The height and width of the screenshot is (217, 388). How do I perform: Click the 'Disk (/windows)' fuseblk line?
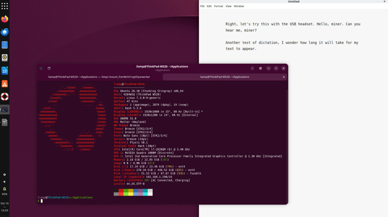(x=157, y=173)
